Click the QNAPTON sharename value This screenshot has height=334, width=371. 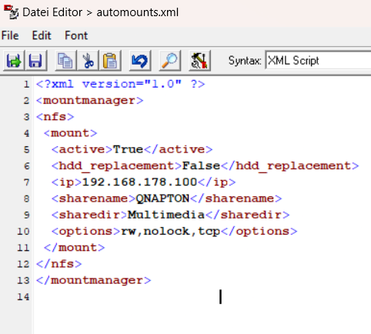click(x=162, y=199)
